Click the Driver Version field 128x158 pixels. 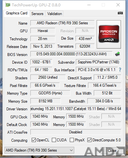point(76,109)
